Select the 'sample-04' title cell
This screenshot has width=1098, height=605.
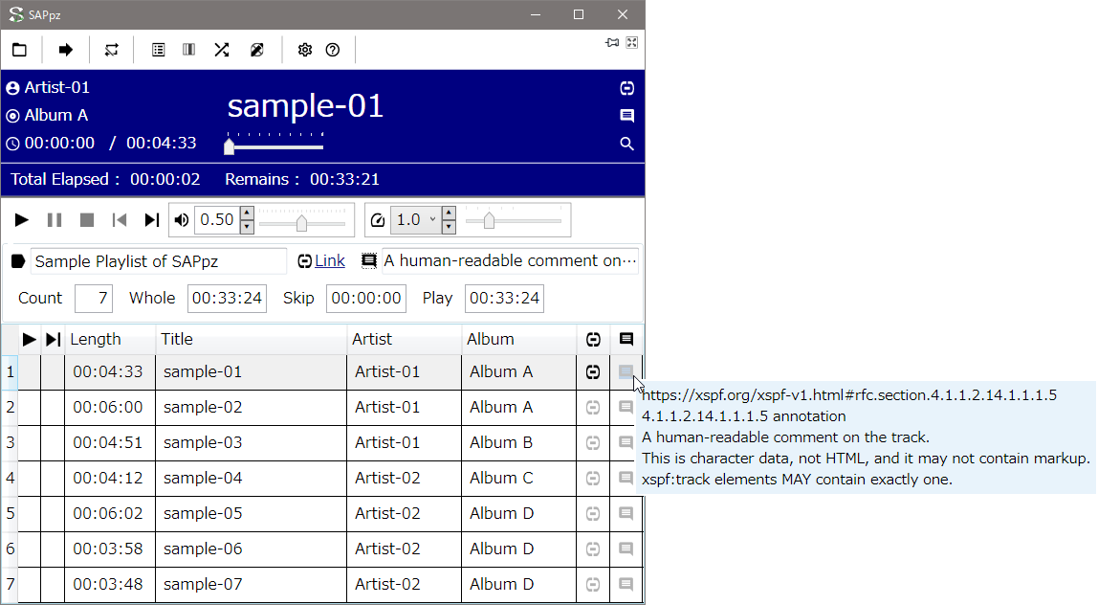(x=251, y=478)
